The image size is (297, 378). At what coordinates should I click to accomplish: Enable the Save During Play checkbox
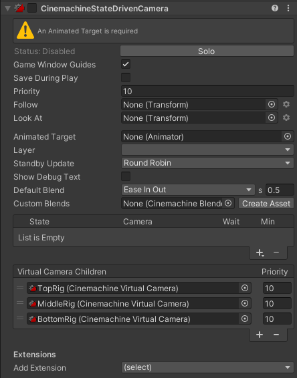tap(126, 77)
